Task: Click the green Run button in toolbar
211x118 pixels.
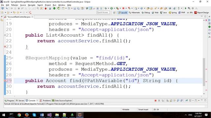Action: pos(111,8)
